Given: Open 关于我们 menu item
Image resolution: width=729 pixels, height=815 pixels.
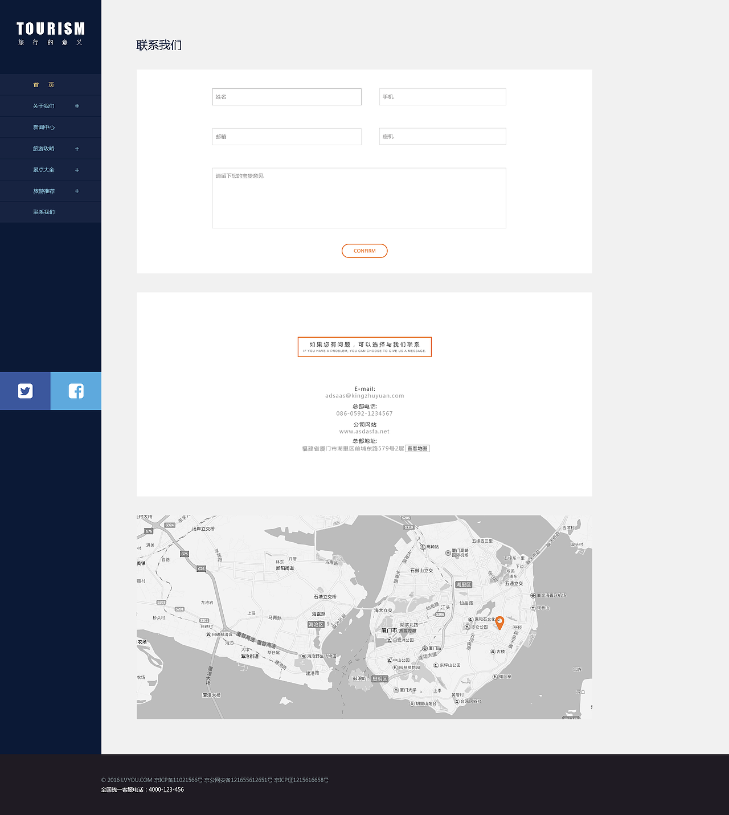Looking at the screenshot, I should click(x=44, y=106).
